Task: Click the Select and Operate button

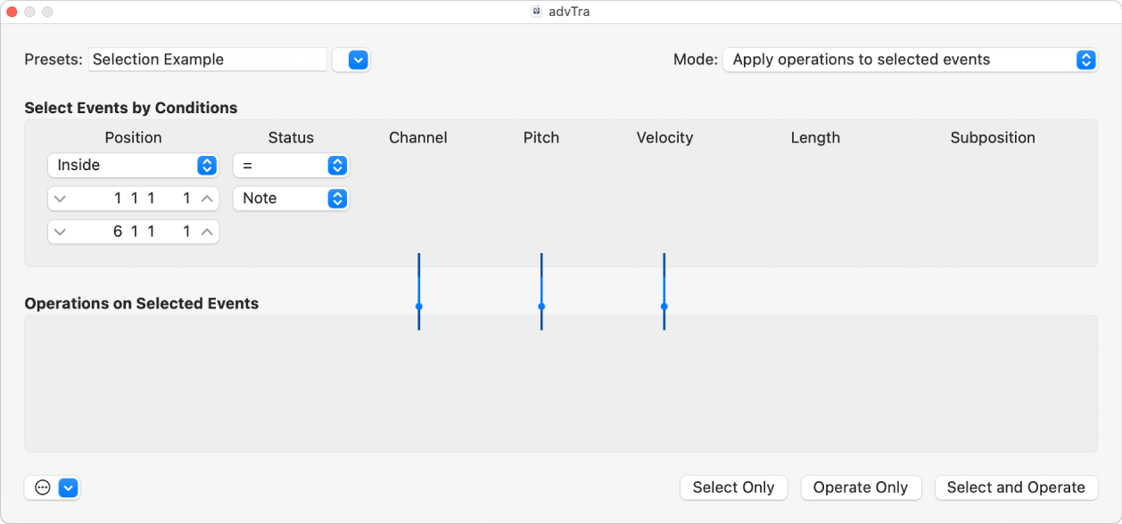Action: click(1016, 487)
